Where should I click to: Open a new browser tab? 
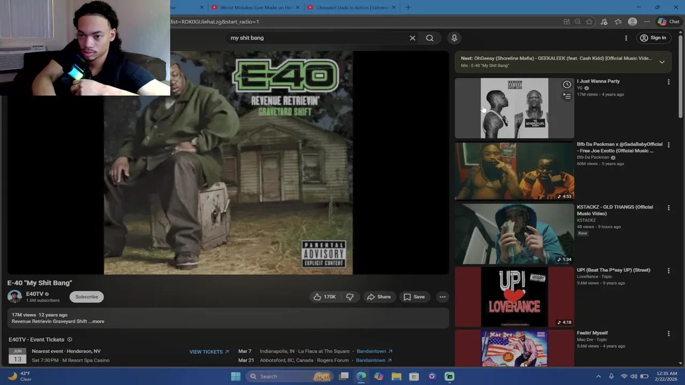[x=408, y=7]
